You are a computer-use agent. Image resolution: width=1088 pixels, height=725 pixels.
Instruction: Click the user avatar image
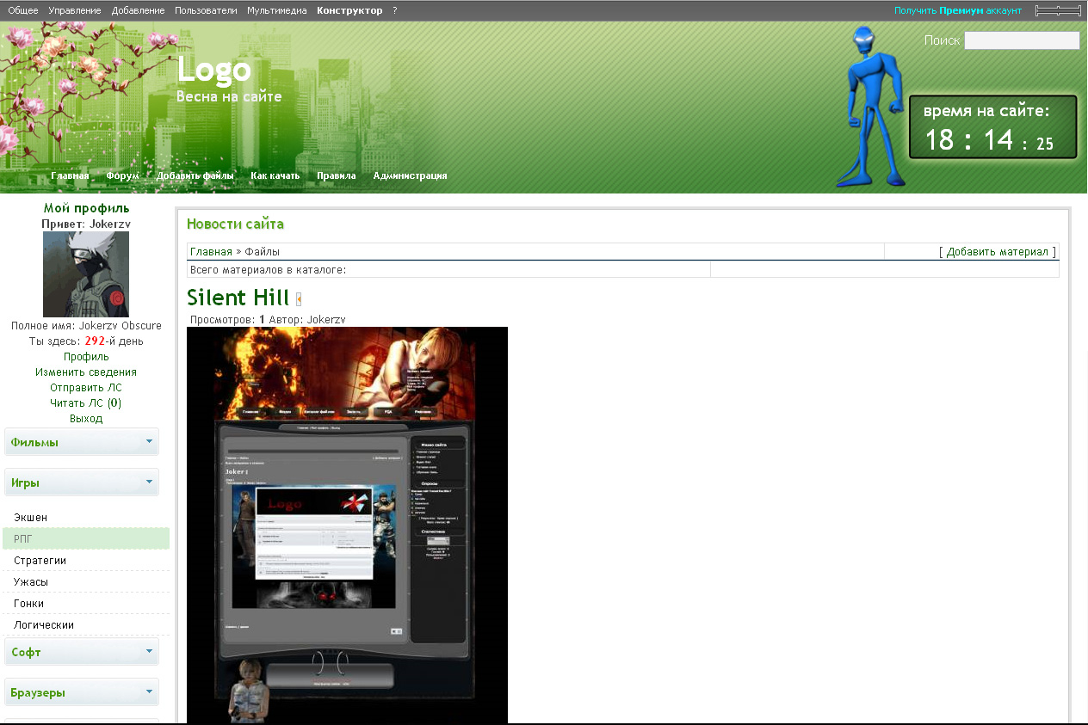coord(86,274)
